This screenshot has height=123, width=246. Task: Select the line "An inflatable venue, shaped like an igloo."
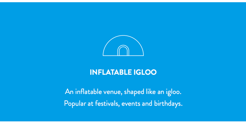[123, 92]
